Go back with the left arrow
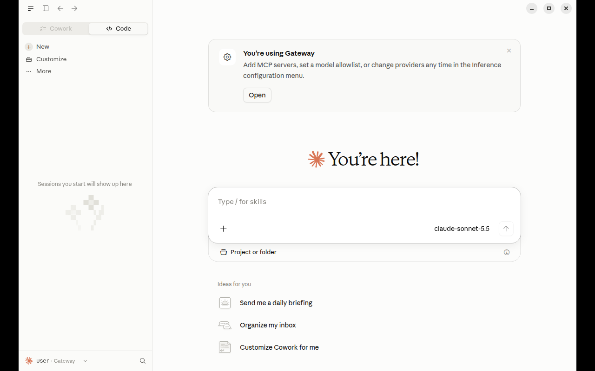This screenshot has height=371, width=595. click(x=60, y=8)
